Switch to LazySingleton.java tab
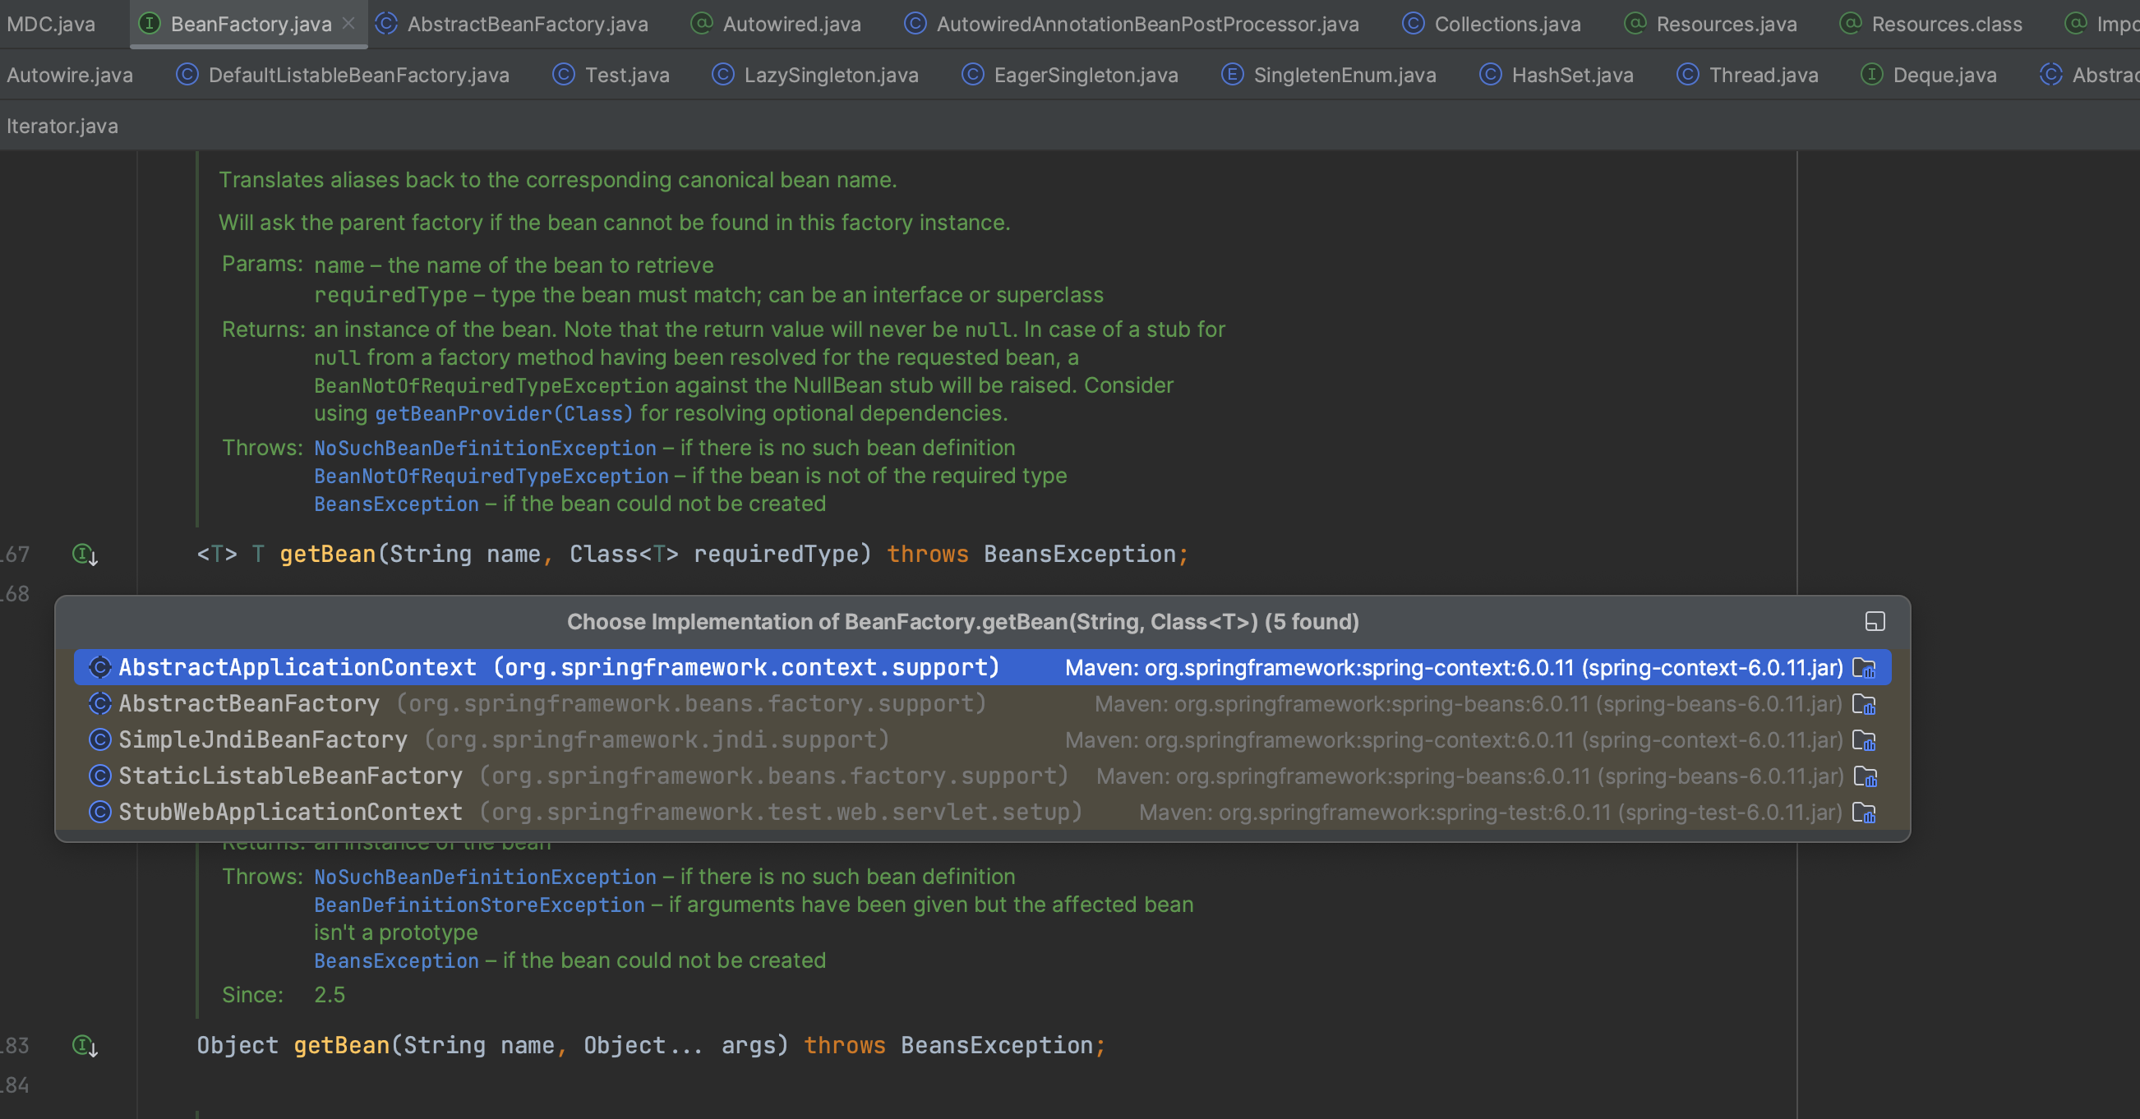This screenshot has height=1119, width=2140. 815,75
